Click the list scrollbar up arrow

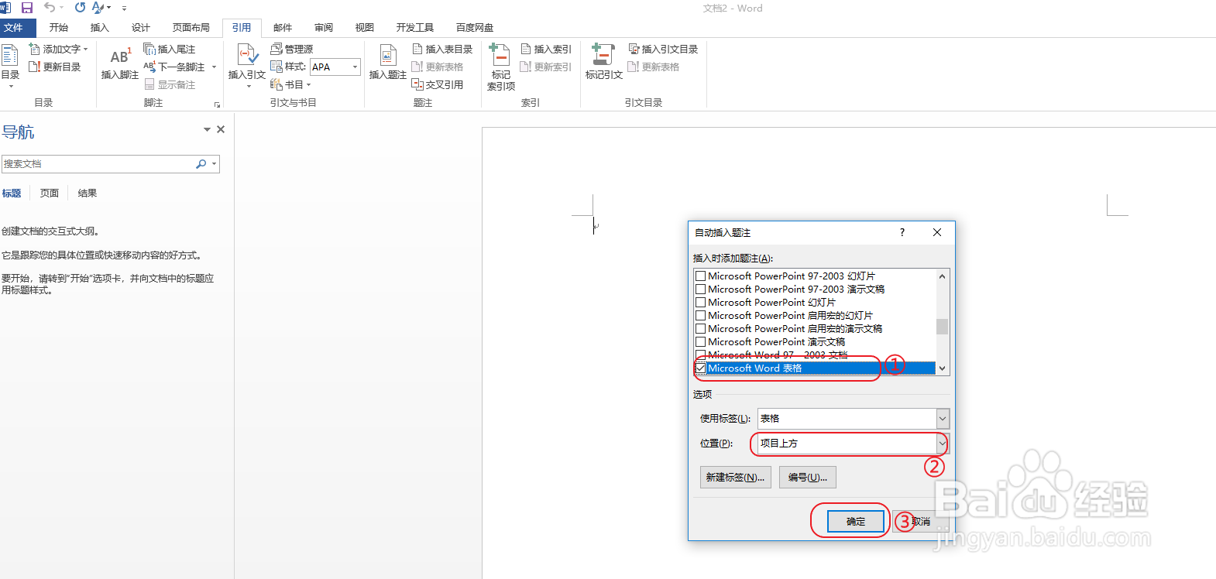[x=942, y=276]
